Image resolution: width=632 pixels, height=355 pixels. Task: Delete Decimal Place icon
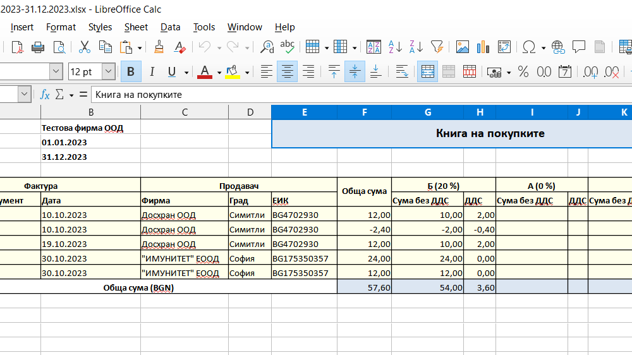pos(611,72)
